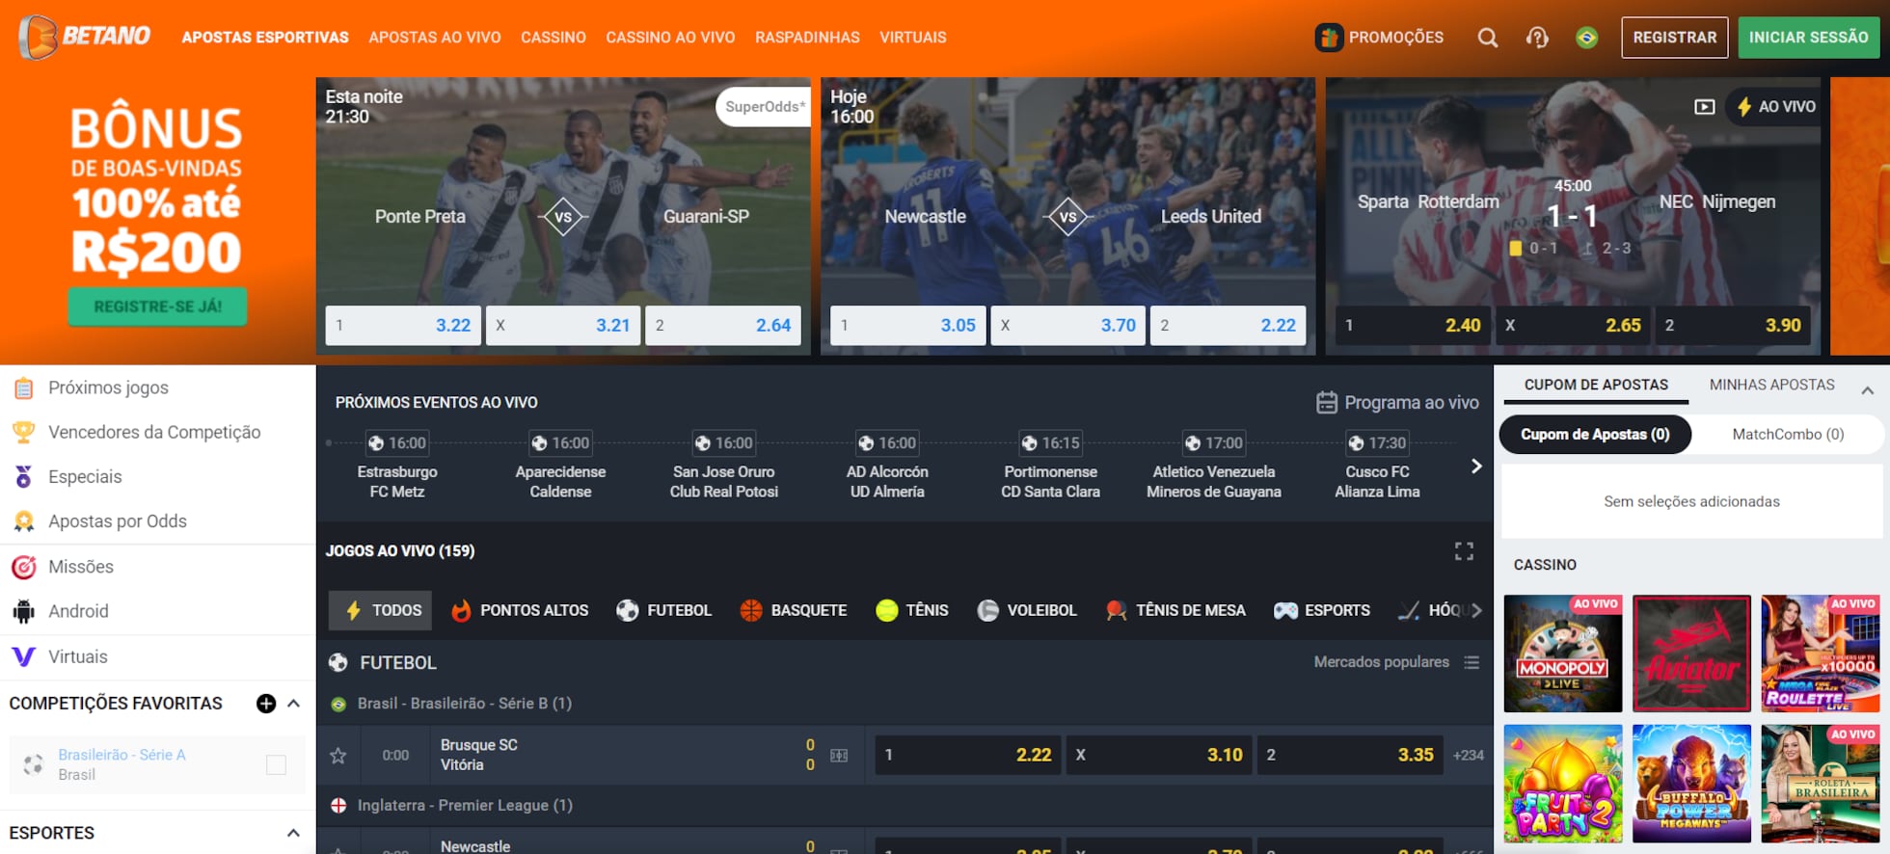Screen dimensions: 1890x854
Task: Open the Mercados populares list icon
Action: click(1471, 662)
